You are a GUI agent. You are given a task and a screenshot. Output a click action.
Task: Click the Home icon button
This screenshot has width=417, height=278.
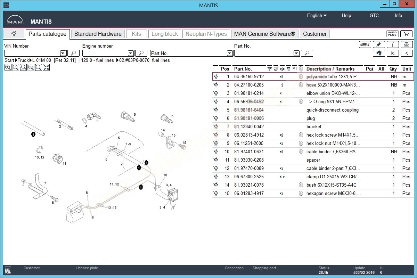(14, 34)
